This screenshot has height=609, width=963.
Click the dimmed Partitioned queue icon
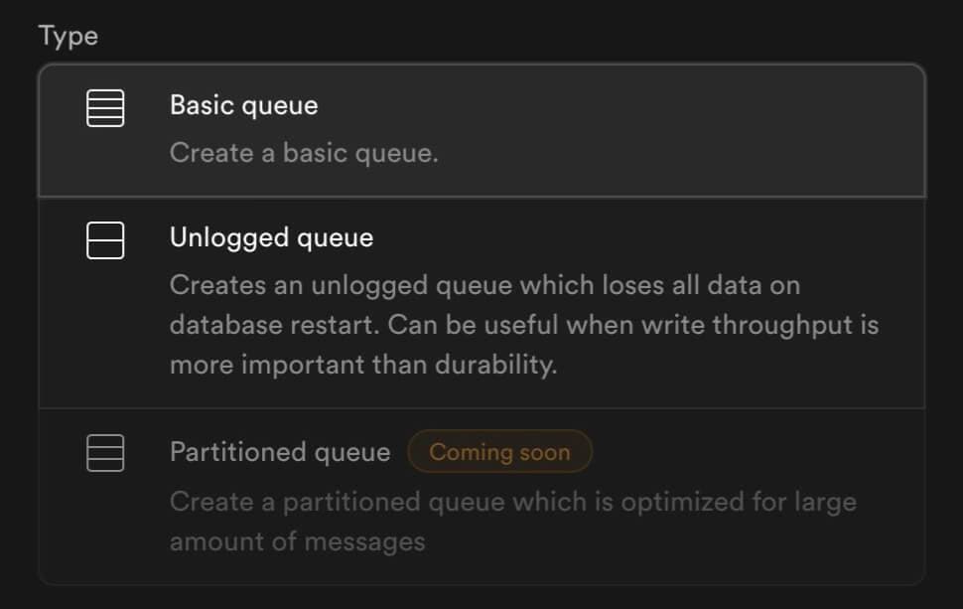(105, 453)
